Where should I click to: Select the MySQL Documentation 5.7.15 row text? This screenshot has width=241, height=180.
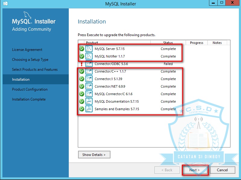tap(117, 101)
